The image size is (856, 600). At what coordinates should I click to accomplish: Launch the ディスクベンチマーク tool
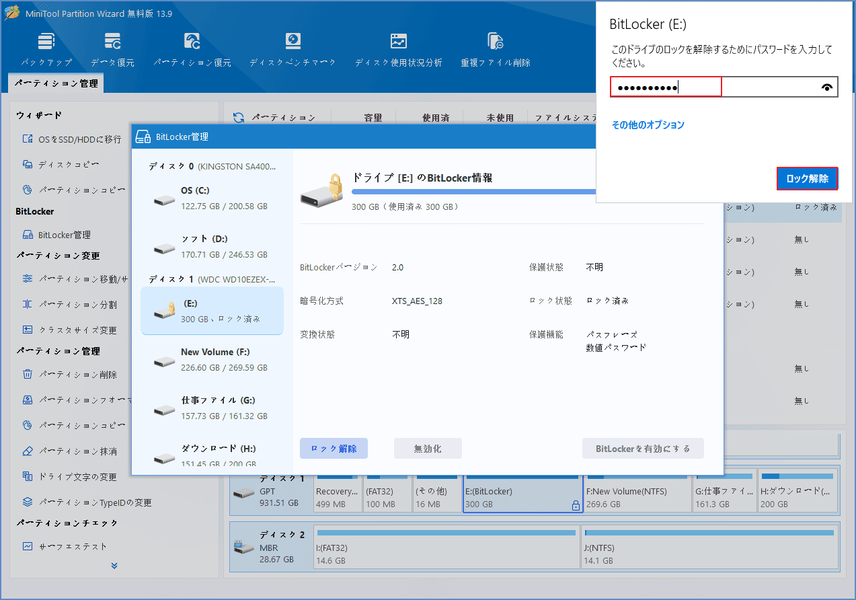[293, 49]
